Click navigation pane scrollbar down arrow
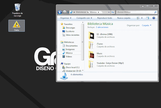Viewport: 161px width, 108px height. (x=83, y=71)
